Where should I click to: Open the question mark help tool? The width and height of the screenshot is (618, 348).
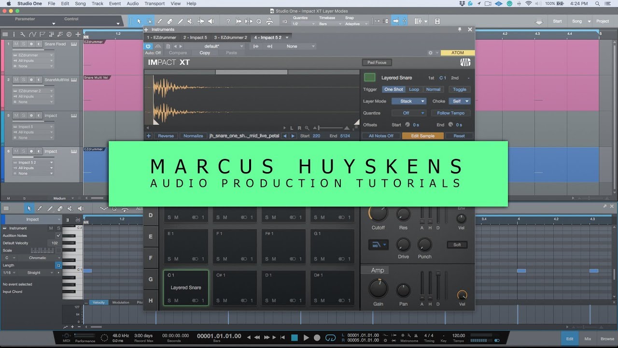228,21
